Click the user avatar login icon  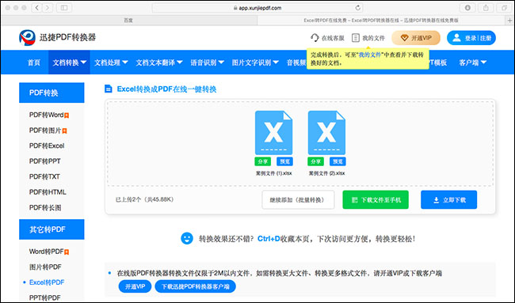456,38
